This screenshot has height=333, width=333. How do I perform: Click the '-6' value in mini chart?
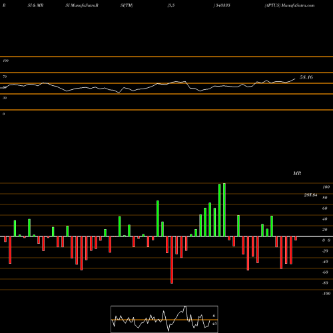(213, 316)
